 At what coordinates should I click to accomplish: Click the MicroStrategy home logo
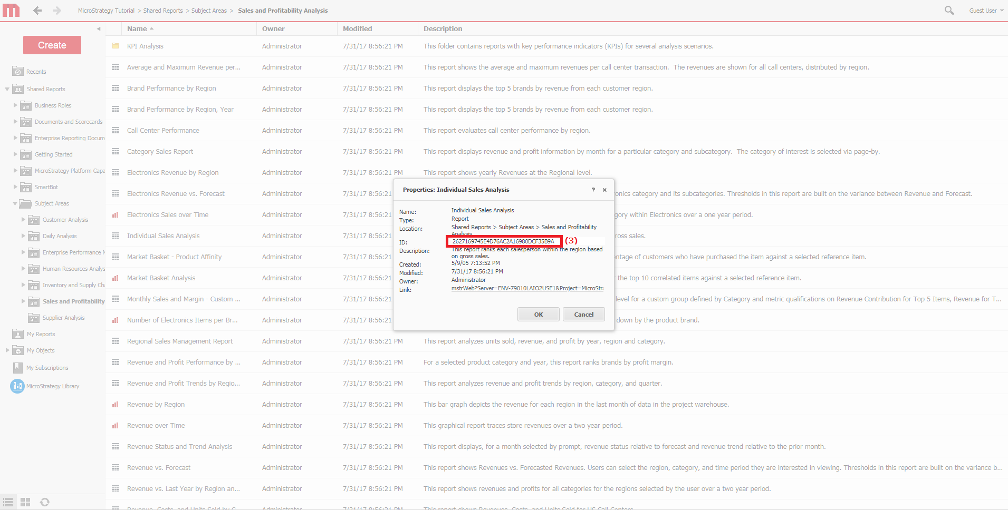point(11,11)
